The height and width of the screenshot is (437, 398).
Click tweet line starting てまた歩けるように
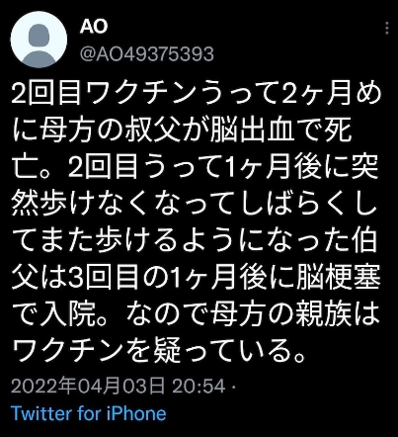[x=195, y=240]
